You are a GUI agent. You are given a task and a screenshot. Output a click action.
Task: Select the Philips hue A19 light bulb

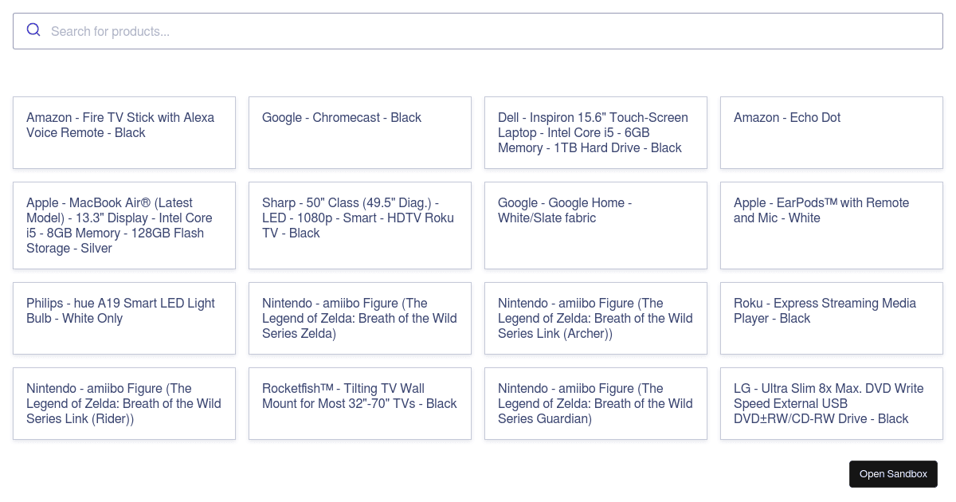(124, 318)
